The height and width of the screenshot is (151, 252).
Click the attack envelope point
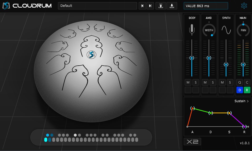[192, 108]
